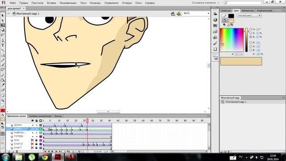The image size is (286, 161).
Task: Switch to the Свойства tab
Action: click(x=226, y=11)
